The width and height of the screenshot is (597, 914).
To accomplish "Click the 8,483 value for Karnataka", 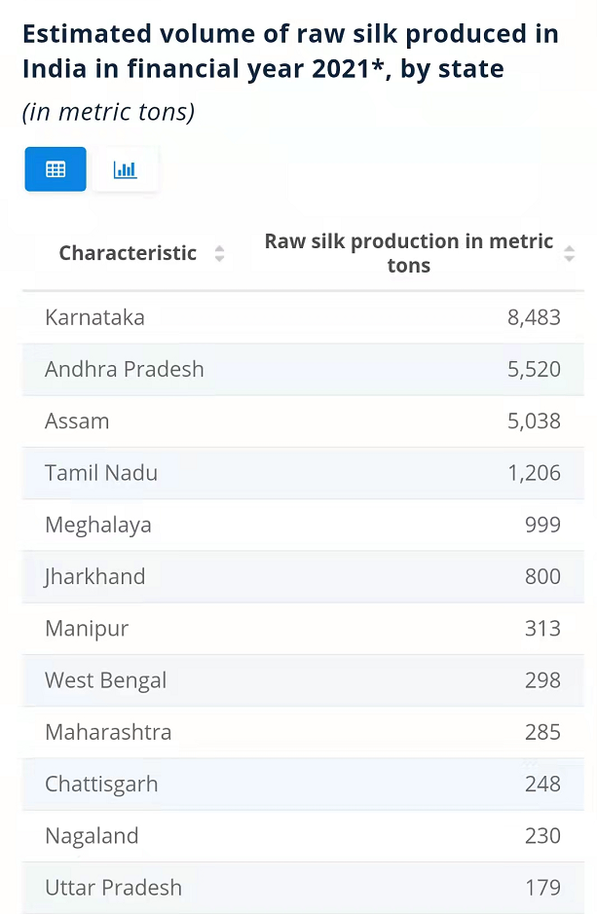I will (x=534, y=317).
